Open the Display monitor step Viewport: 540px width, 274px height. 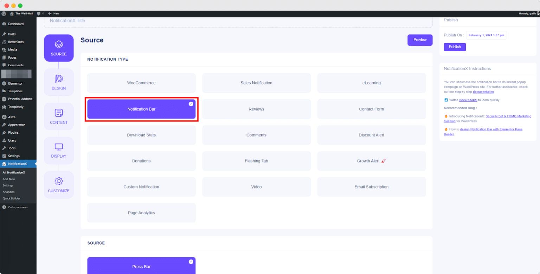[x=59, y=147]
